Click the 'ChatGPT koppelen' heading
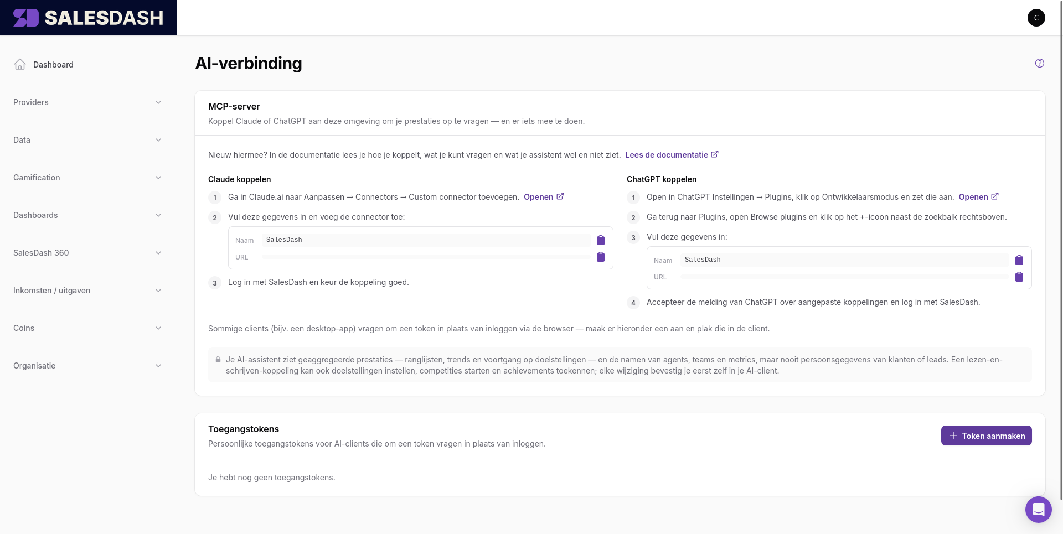The image size is (1063, 534). click(x=662, y=179)
